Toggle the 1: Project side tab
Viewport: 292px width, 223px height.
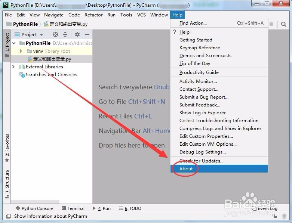[7, 45]
